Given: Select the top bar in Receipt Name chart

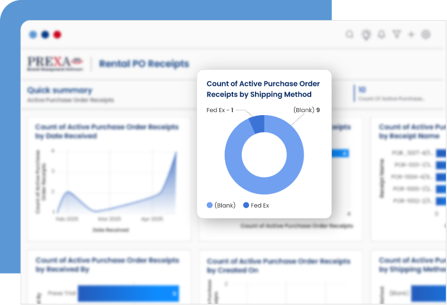Looking at the screenshot, I should (441, 152).
